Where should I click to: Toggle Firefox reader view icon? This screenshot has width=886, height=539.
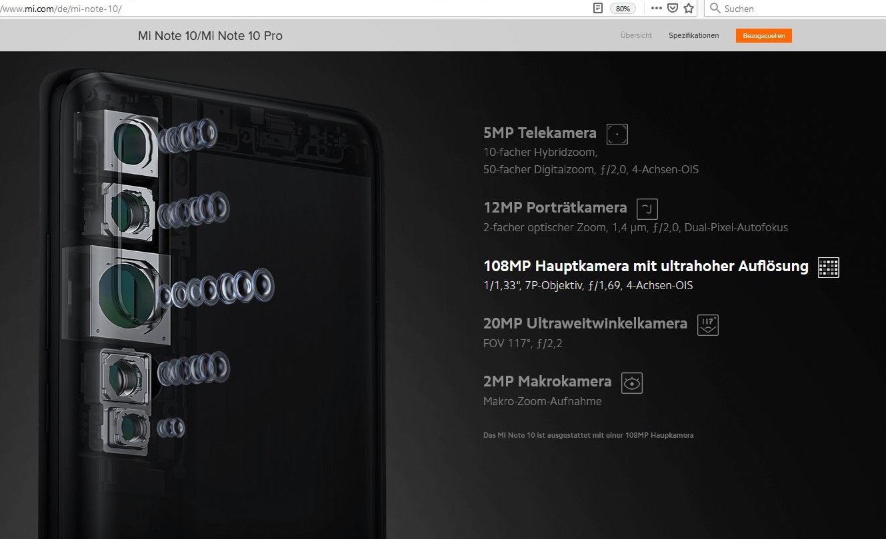[x=598, y=9]
